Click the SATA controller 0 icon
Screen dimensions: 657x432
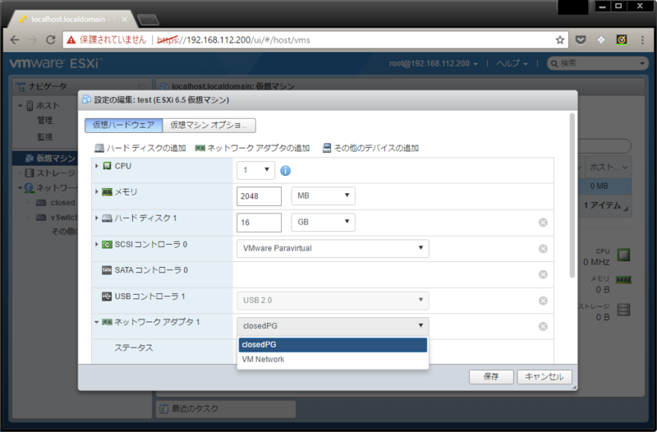tap(107, 270)
